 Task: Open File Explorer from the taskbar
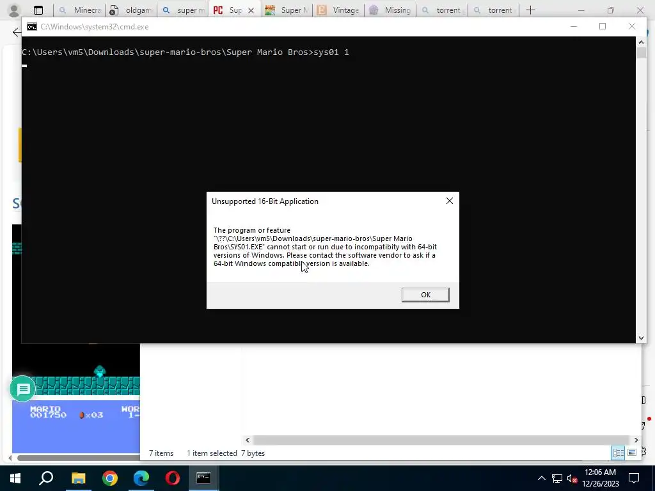(78, 478)
